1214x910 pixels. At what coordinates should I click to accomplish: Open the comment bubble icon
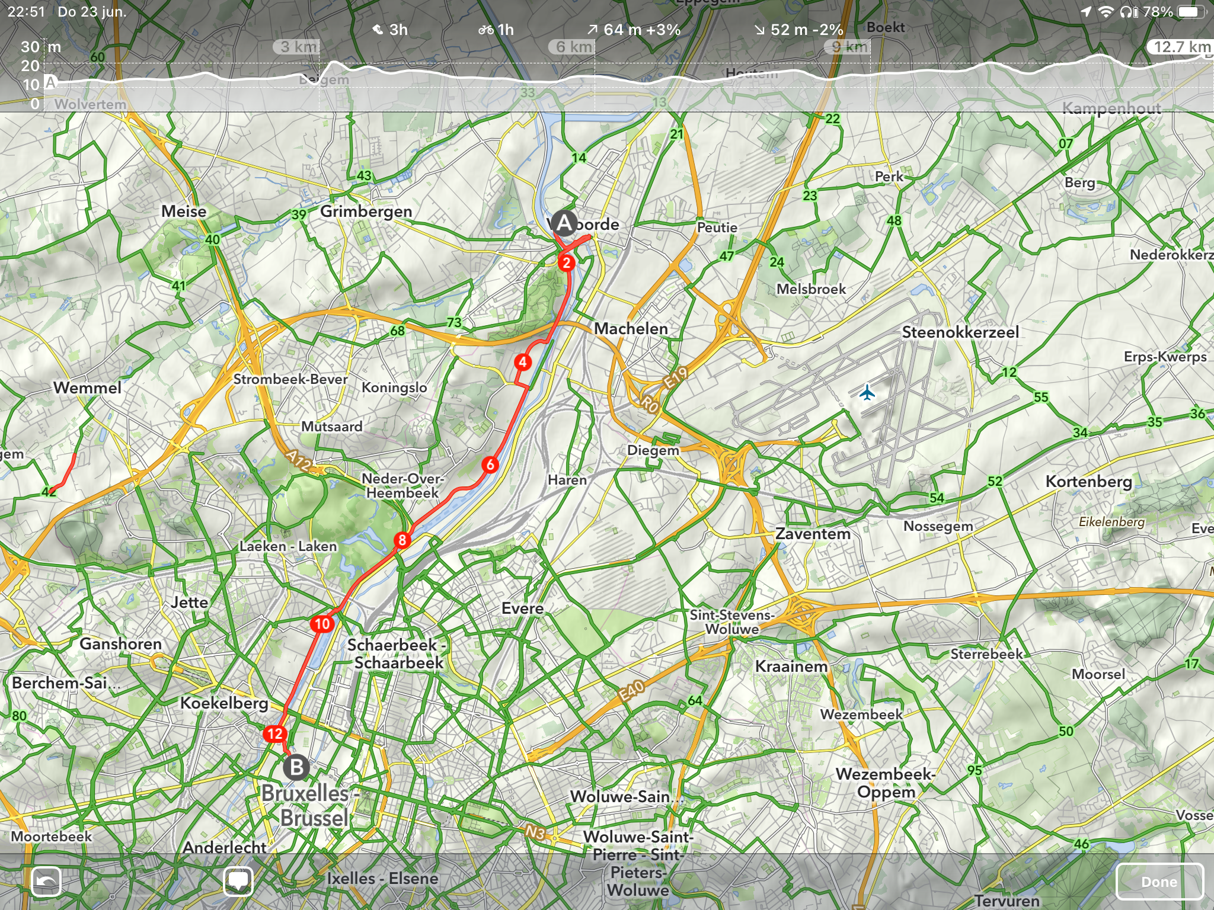[238, 881]
